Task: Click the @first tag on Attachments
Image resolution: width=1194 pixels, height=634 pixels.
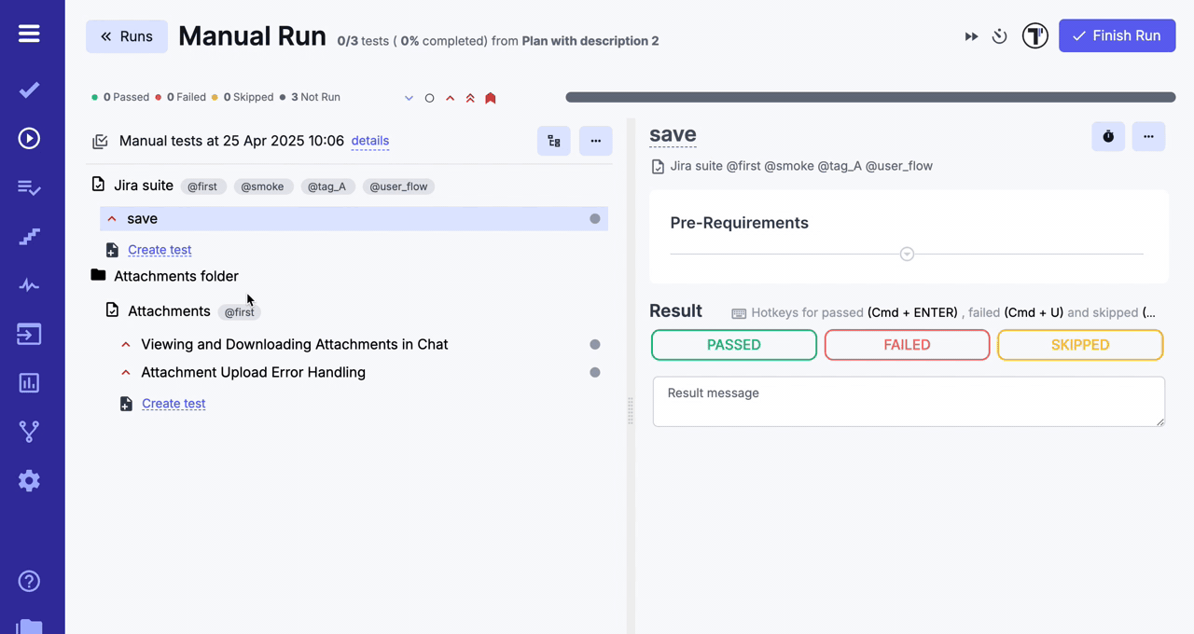Action: (x=239, y=312)
